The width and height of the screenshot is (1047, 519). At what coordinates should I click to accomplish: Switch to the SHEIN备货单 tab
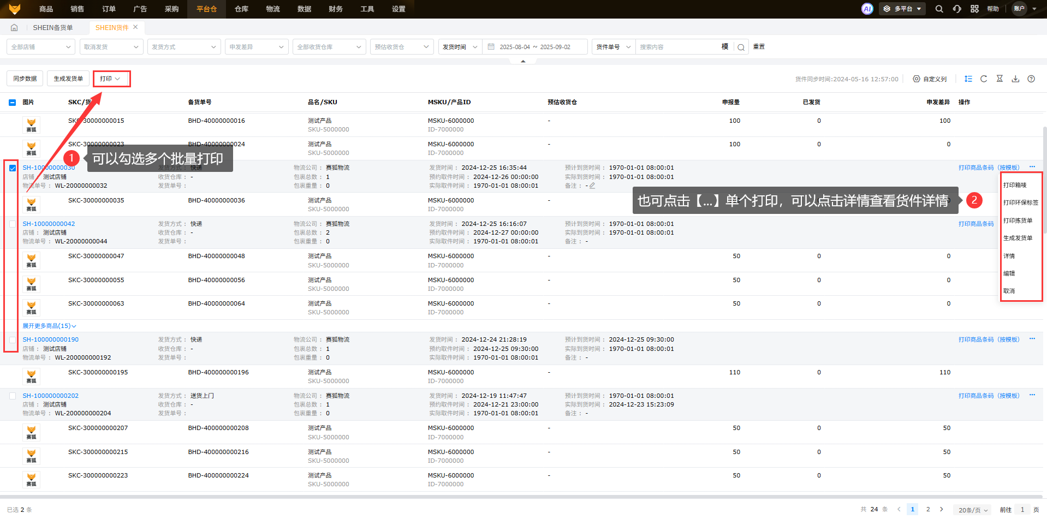[52, 27]
